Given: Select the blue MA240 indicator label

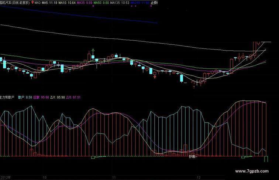Looking at the screenshot, I should pos(140,3).
